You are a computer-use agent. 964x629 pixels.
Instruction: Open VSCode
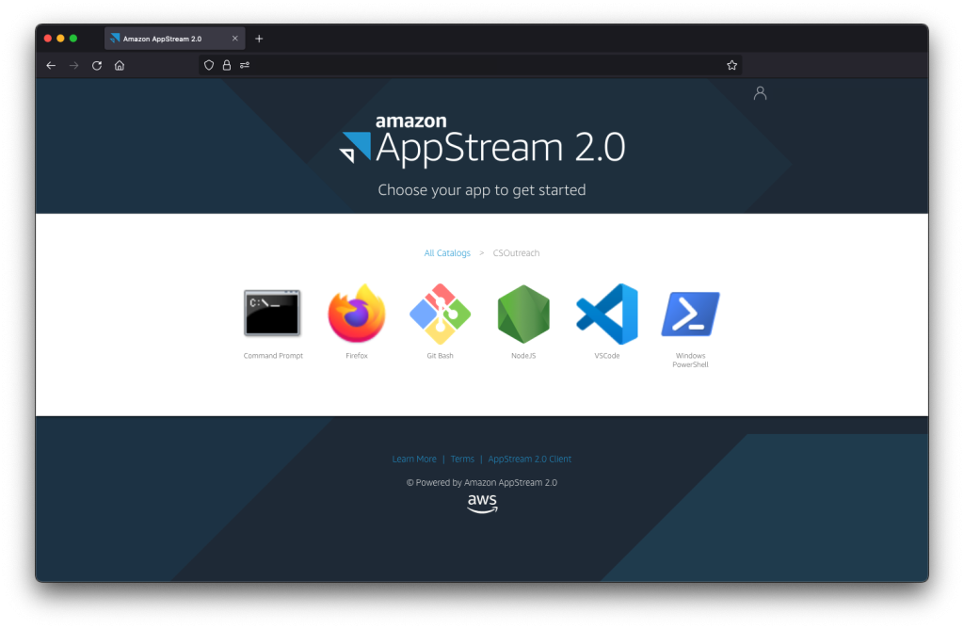[605, 313]
